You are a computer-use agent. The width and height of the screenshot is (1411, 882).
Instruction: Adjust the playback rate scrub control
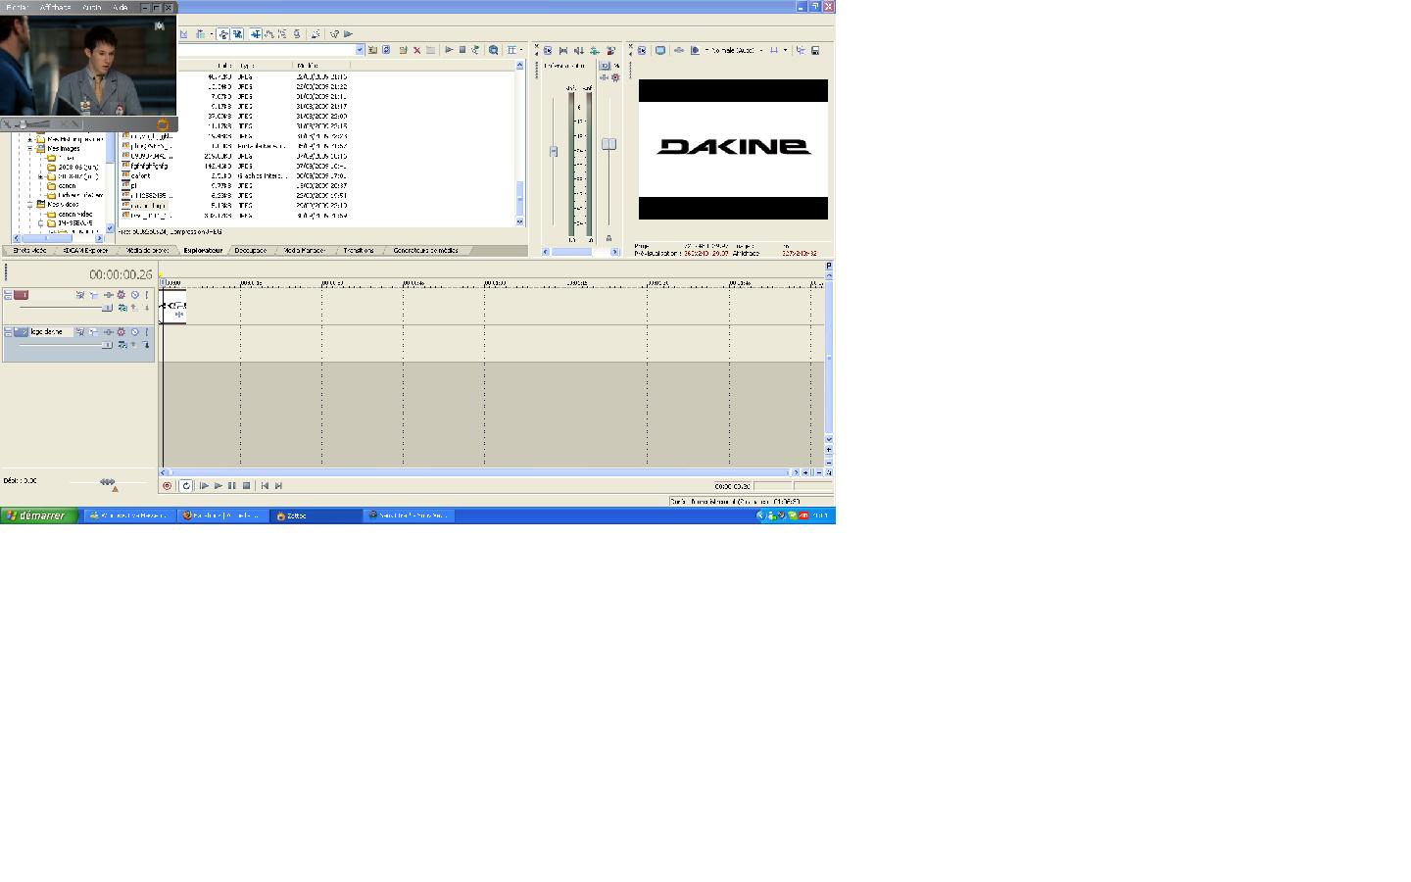(107, 482)
